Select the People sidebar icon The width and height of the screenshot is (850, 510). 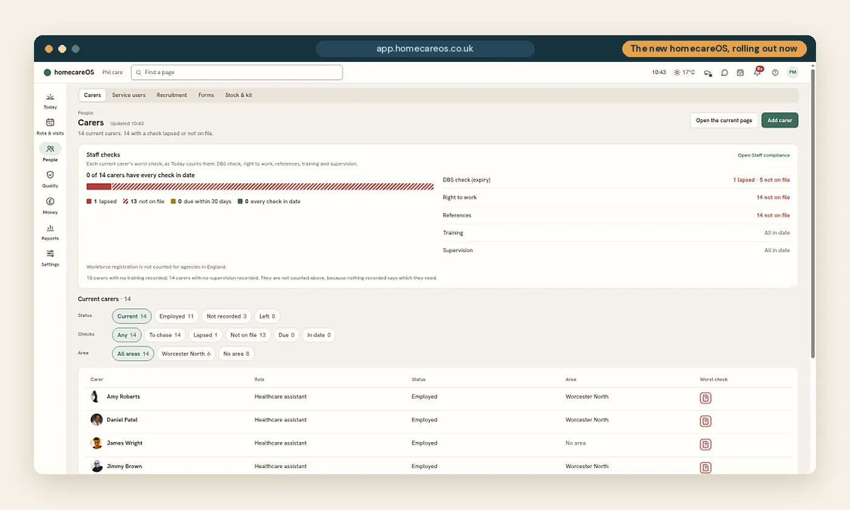pyautogui.click(x=50, y=149)
